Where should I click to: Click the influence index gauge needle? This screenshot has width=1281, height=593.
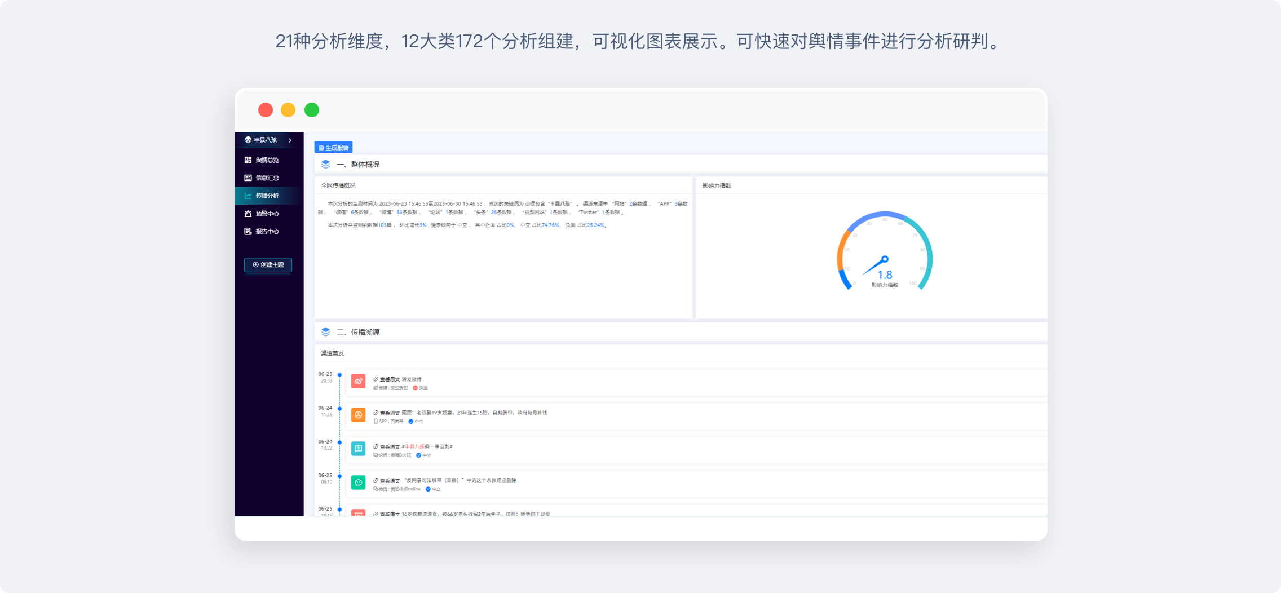876,266
